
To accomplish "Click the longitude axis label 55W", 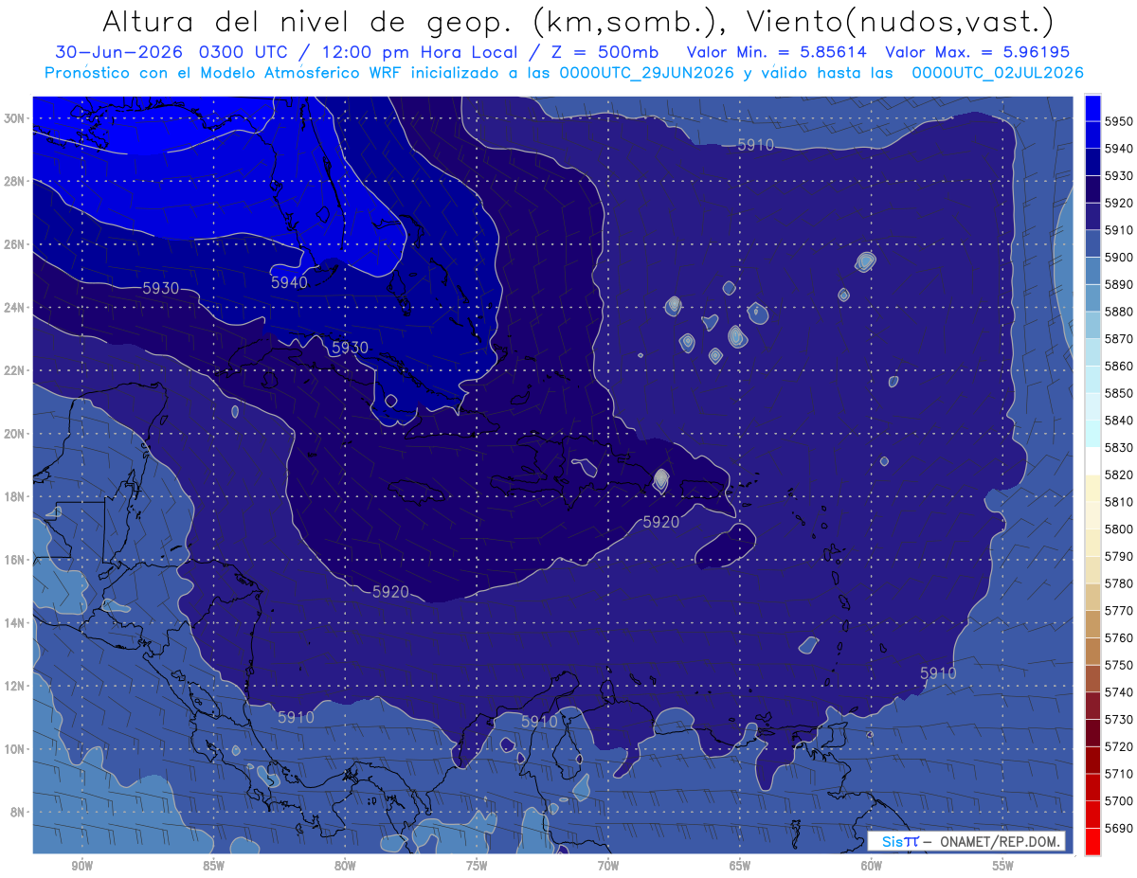I will (x=1003, y=866).
